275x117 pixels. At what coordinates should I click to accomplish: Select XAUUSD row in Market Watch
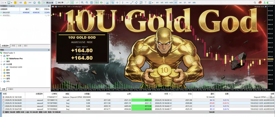(x=25, y=13)
